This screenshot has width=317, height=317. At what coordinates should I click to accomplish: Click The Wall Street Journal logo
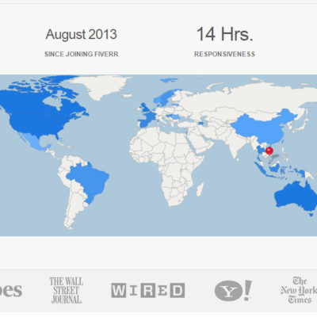[x=67, y=290]
